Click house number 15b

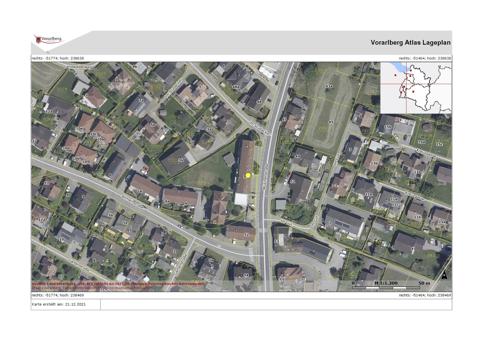click(388, 127)
